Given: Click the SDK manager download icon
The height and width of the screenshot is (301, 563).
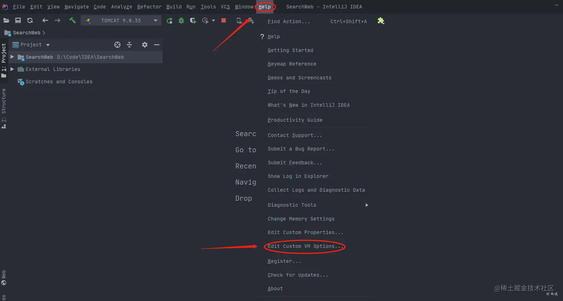Looking at the screenshot, I should point(251,20).
